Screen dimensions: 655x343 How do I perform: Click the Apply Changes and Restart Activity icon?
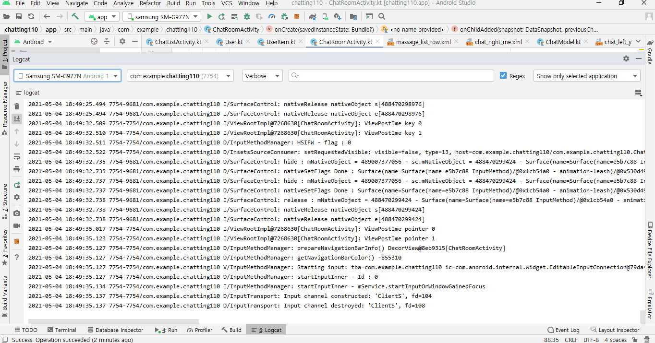tap(222, 16)
